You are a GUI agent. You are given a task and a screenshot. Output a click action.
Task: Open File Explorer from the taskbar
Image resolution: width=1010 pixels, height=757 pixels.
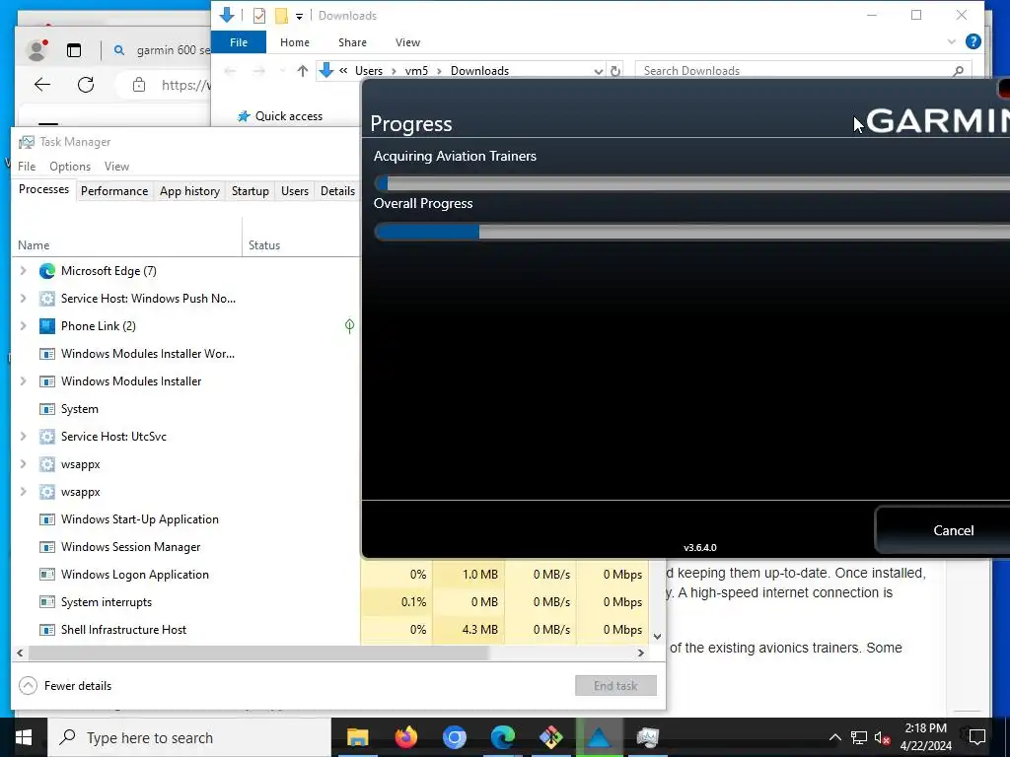[x=357, y=737]
